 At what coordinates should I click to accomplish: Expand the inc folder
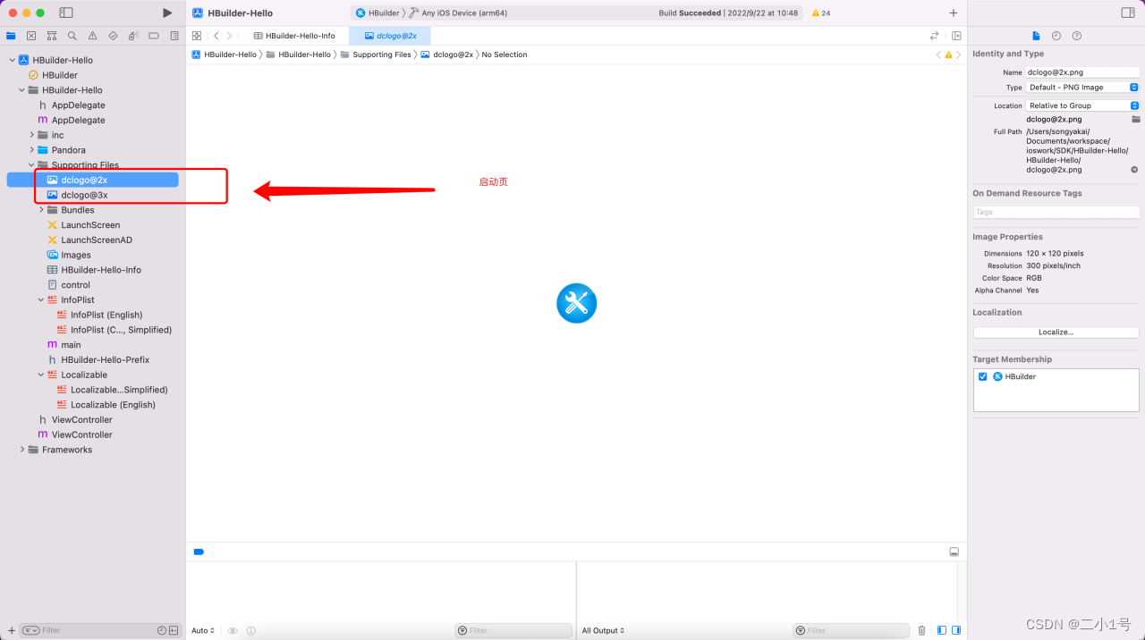coord(31,135)
